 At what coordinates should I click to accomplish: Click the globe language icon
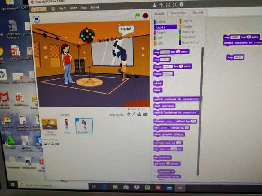[53, 8]
